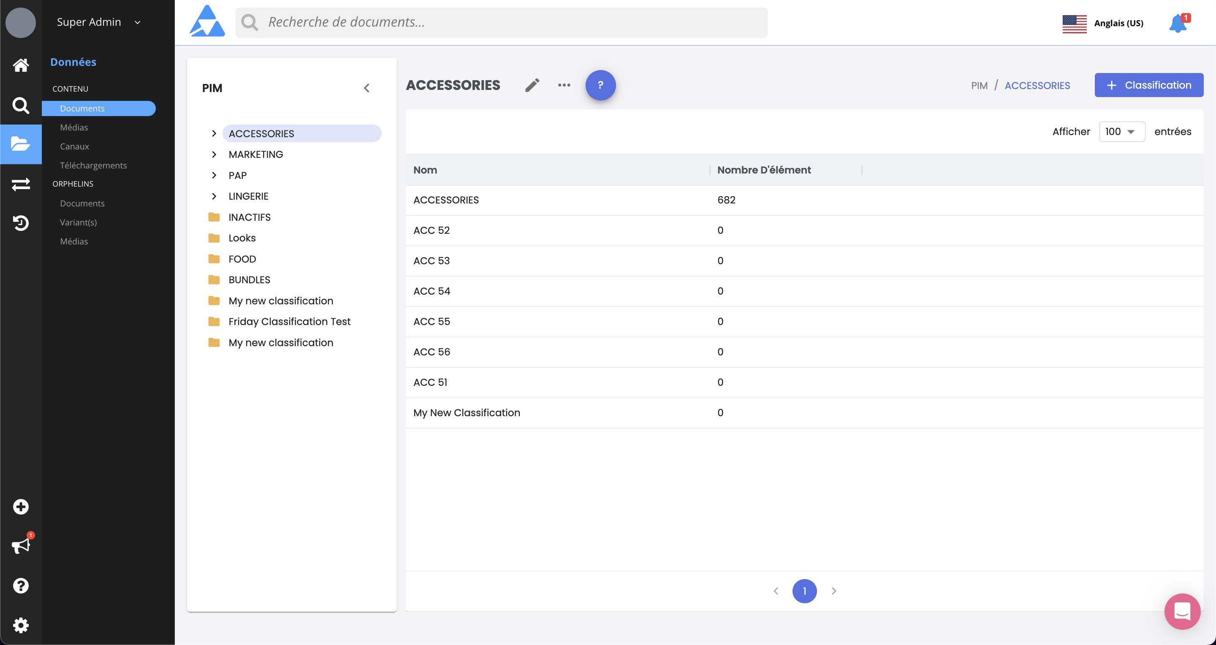Click the round blue help button
This screenshot has height=645, width=1216.
pos(600,85)
